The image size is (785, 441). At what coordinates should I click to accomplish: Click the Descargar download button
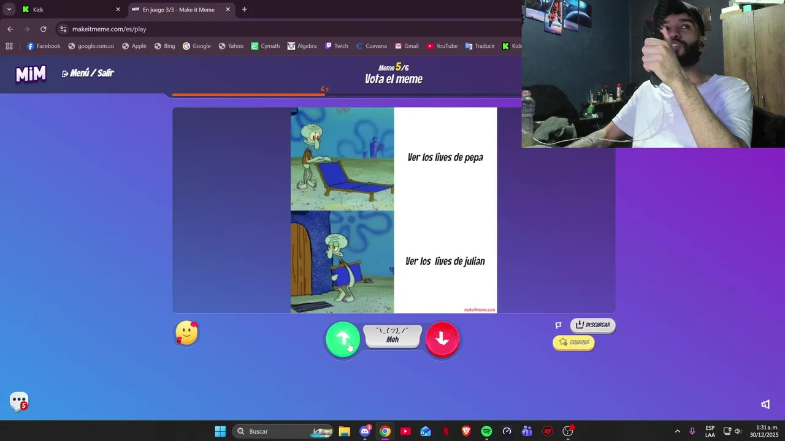(592, 325)
